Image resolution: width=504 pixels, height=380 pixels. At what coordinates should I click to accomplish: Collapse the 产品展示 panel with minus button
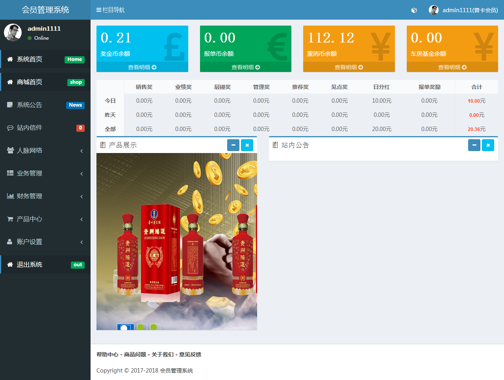point(233,145)
